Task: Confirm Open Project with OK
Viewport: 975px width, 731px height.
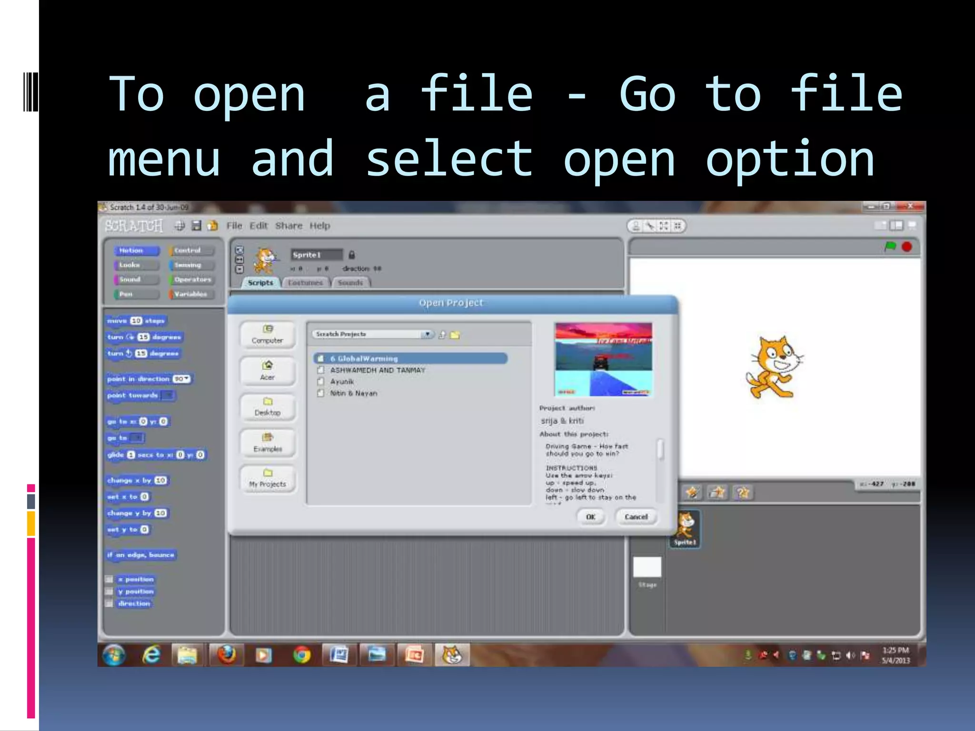Action: tap(591, 517)
